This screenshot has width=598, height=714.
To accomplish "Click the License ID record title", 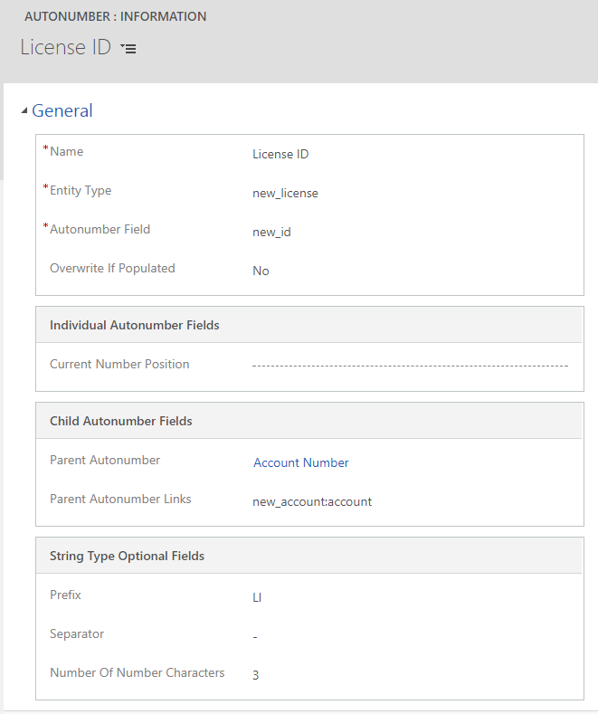I will click(x=65, y=48).
